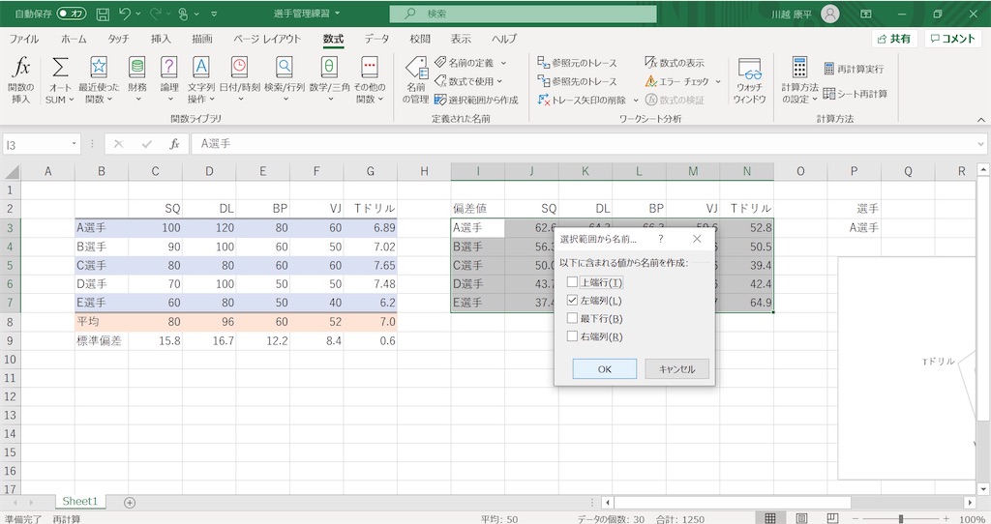991x524 pixels.
Task: Open Recently Used functions (最近使った関数) icon
Action: pos(99,67)
